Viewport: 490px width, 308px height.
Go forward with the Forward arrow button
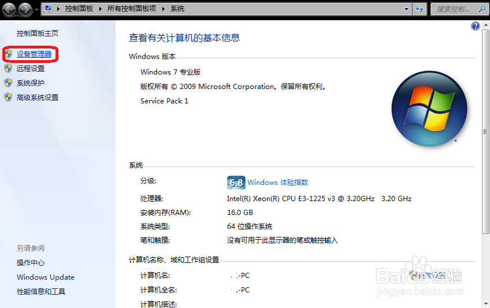[x=25, y=9]
